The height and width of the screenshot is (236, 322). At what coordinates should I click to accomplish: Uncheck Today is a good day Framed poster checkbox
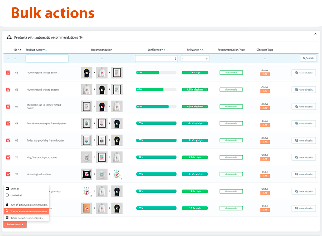coord(8,140)
